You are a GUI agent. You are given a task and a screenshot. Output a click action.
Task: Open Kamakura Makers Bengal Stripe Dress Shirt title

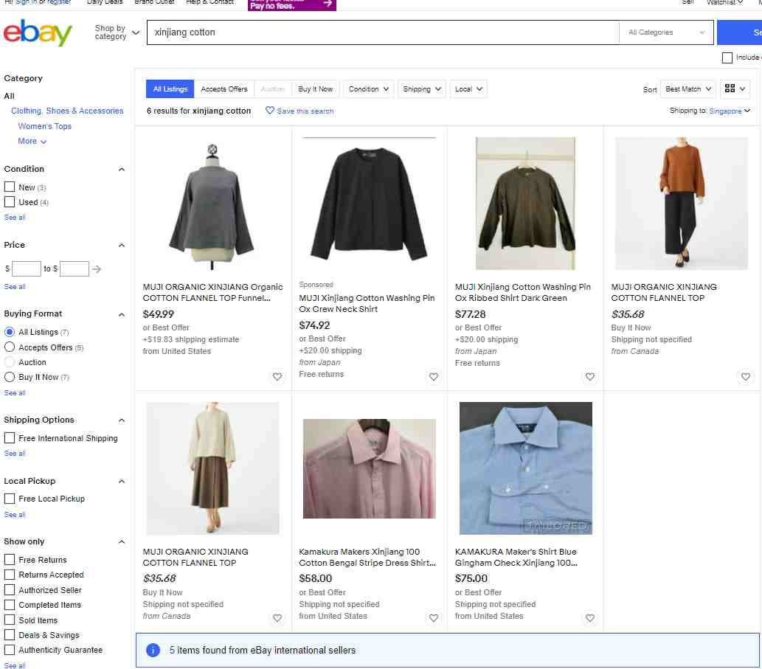[x=367, y=557]
